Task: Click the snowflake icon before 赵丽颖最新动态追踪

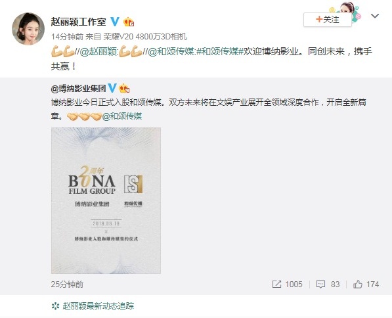Action: point(55,306)
